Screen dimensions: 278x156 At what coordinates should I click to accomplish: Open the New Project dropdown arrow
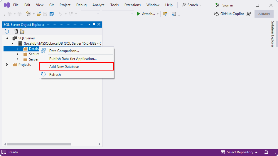34,14
